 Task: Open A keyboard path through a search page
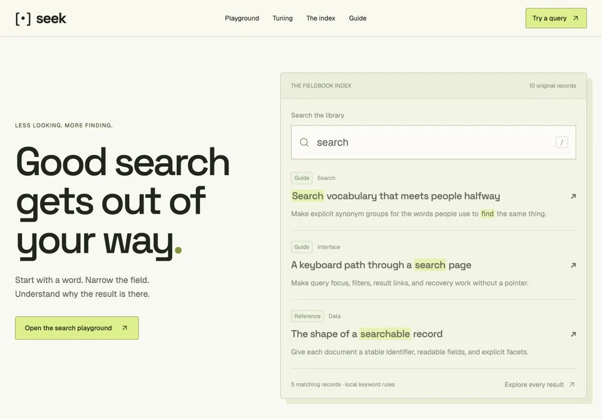click(x=381, y=265)
